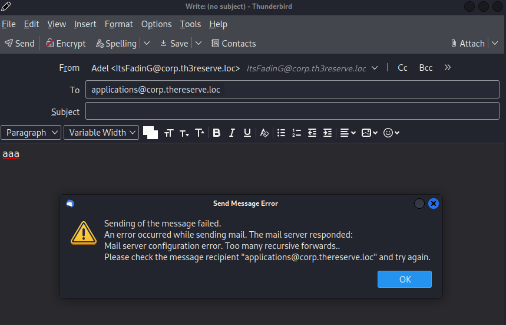Open the Options menu
506x325 pixels.
pyautogui.click(x=156, y=24)
